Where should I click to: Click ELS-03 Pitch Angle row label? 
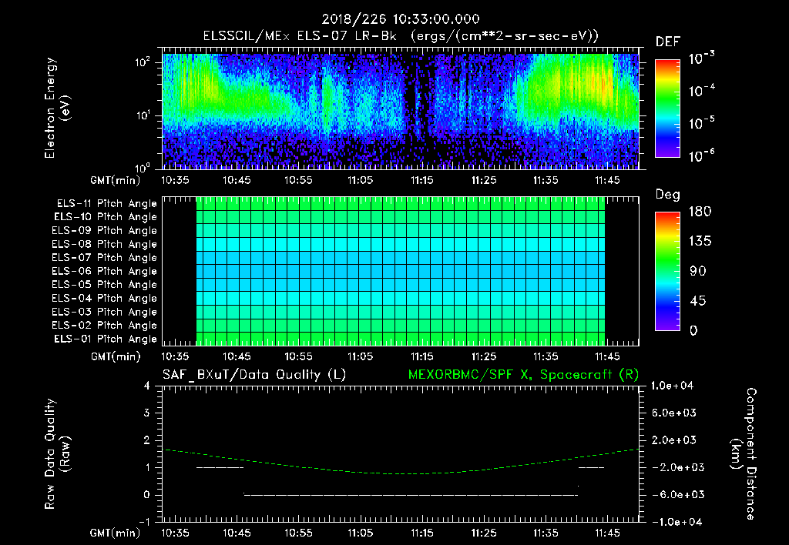pyautogui.click(x=104, y=312)
